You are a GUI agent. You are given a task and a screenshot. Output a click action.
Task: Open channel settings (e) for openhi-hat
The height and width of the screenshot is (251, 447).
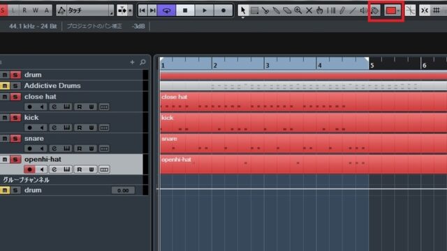pos(54,169)
